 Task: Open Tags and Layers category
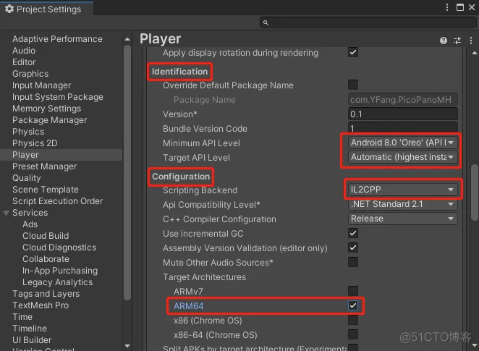pyautogui.click(x=46, y=294)
